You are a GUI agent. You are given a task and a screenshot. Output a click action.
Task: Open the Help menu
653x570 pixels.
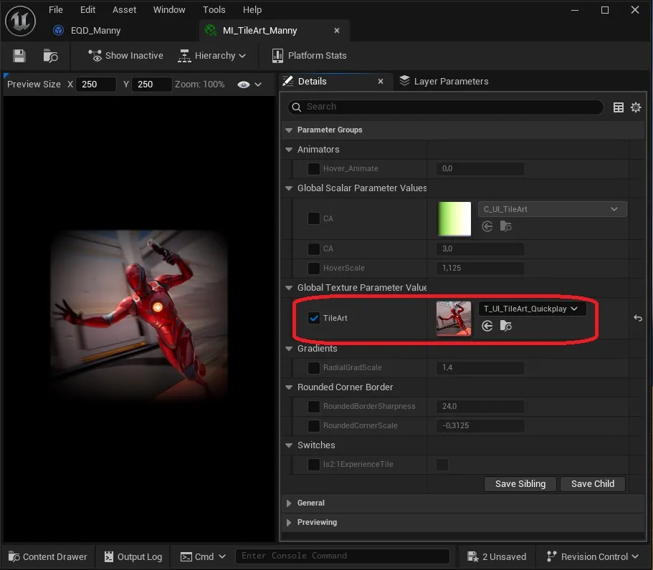(252, 9)
